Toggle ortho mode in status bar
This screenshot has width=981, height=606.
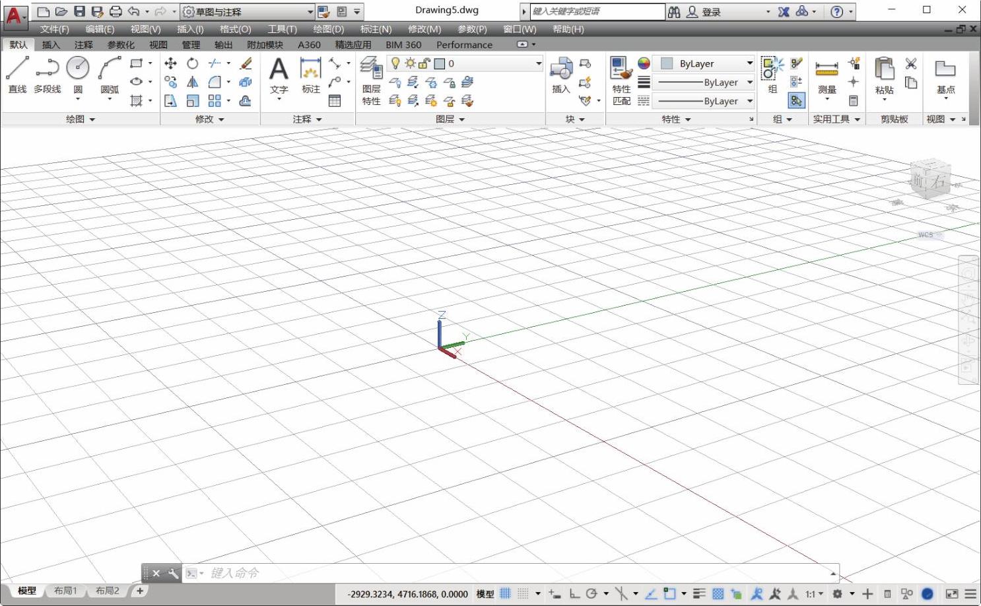coord(574,593)
